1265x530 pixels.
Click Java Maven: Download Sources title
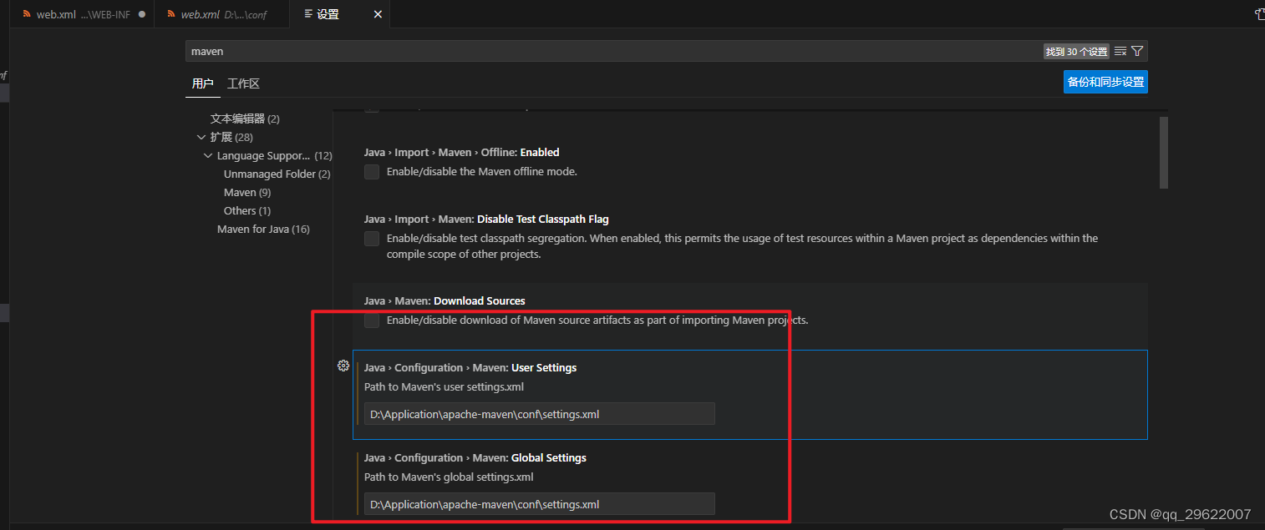coord(445,301)
